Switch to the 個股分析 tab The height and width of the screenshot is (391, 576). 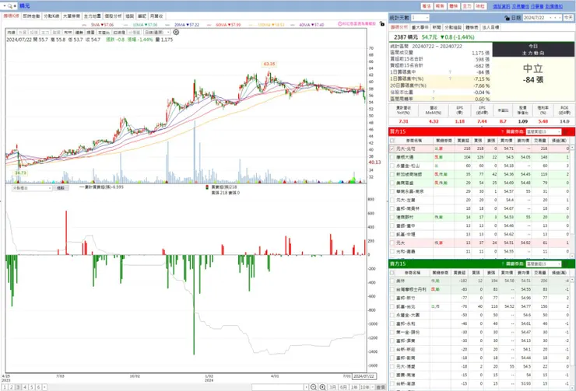[113, 16]
